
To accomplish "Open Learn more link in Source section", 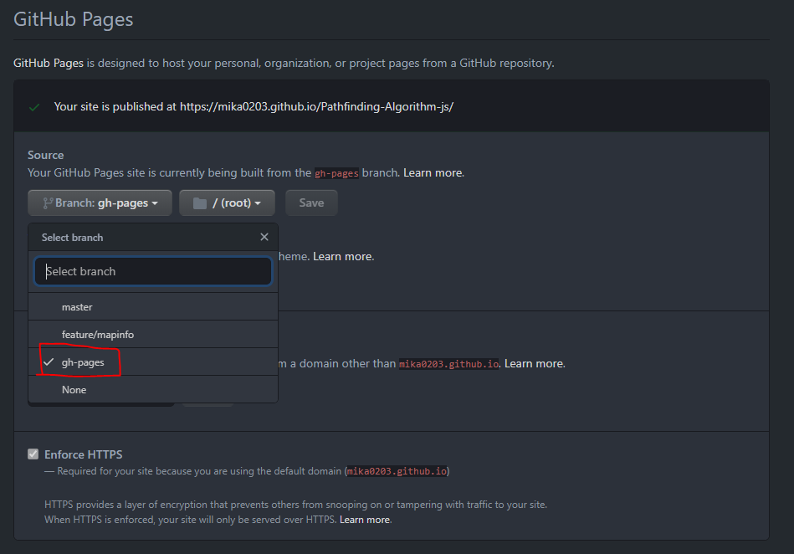I will pos(433,172).
